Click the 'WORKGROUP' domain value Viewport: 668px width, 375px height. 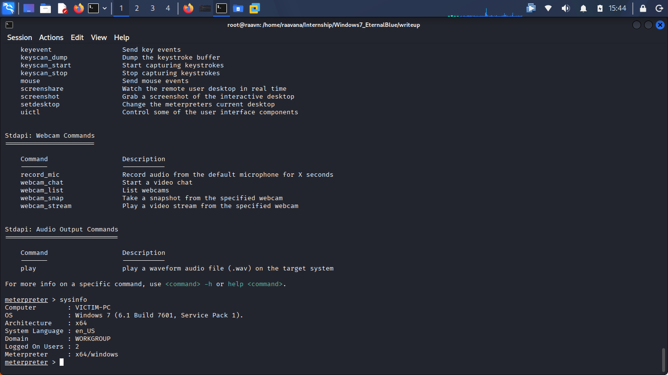[x=93, y=339]
